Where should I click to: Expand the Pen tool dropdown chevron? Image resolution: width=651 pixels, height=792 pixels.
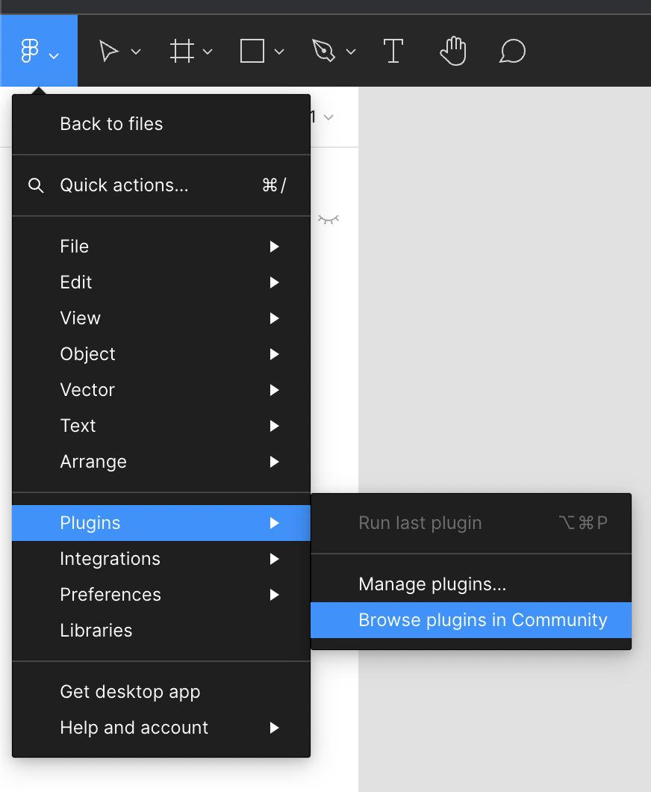point(351,52)
